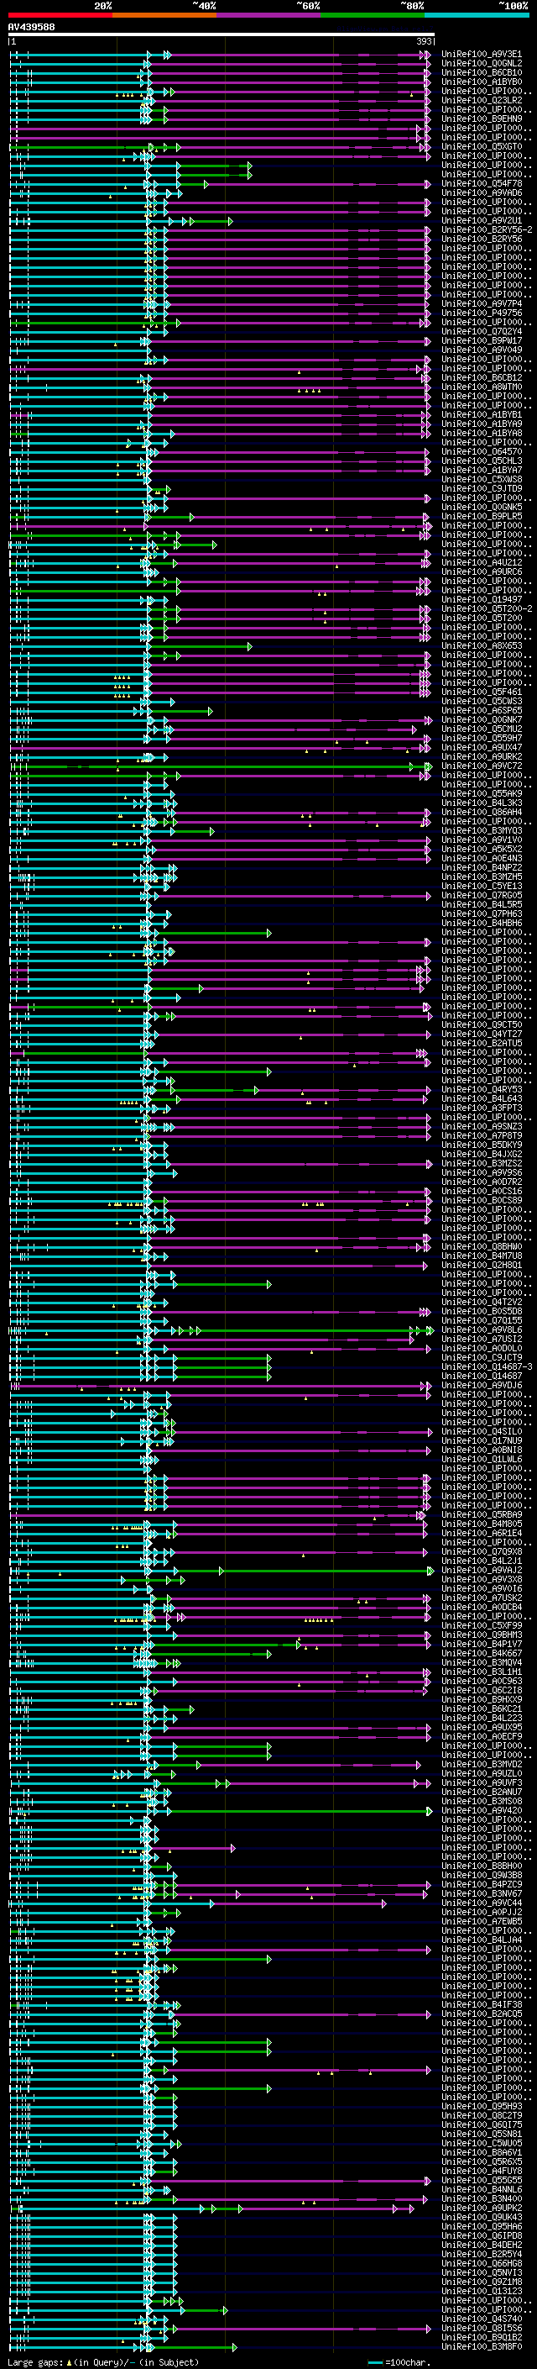Click the UniRef100_B4P1V7 label
This screenshot has width=537, height=2369.
[481, 1645]
